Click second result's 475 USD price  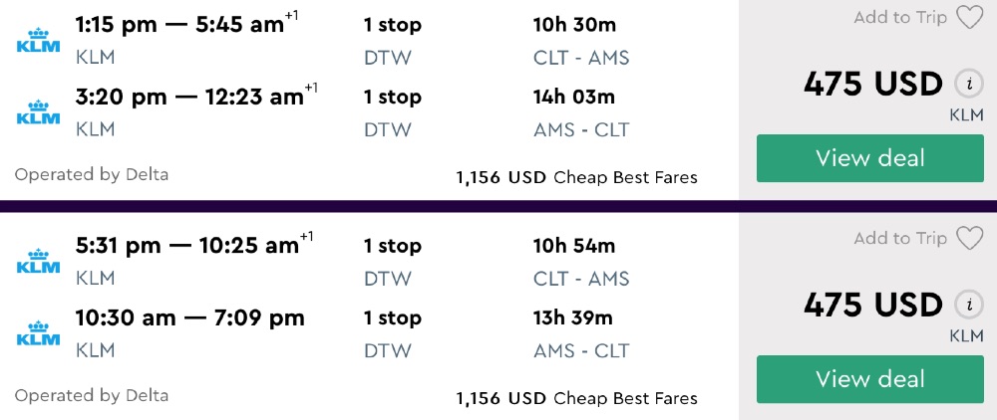pyautogui.click(x=873, y=306)
